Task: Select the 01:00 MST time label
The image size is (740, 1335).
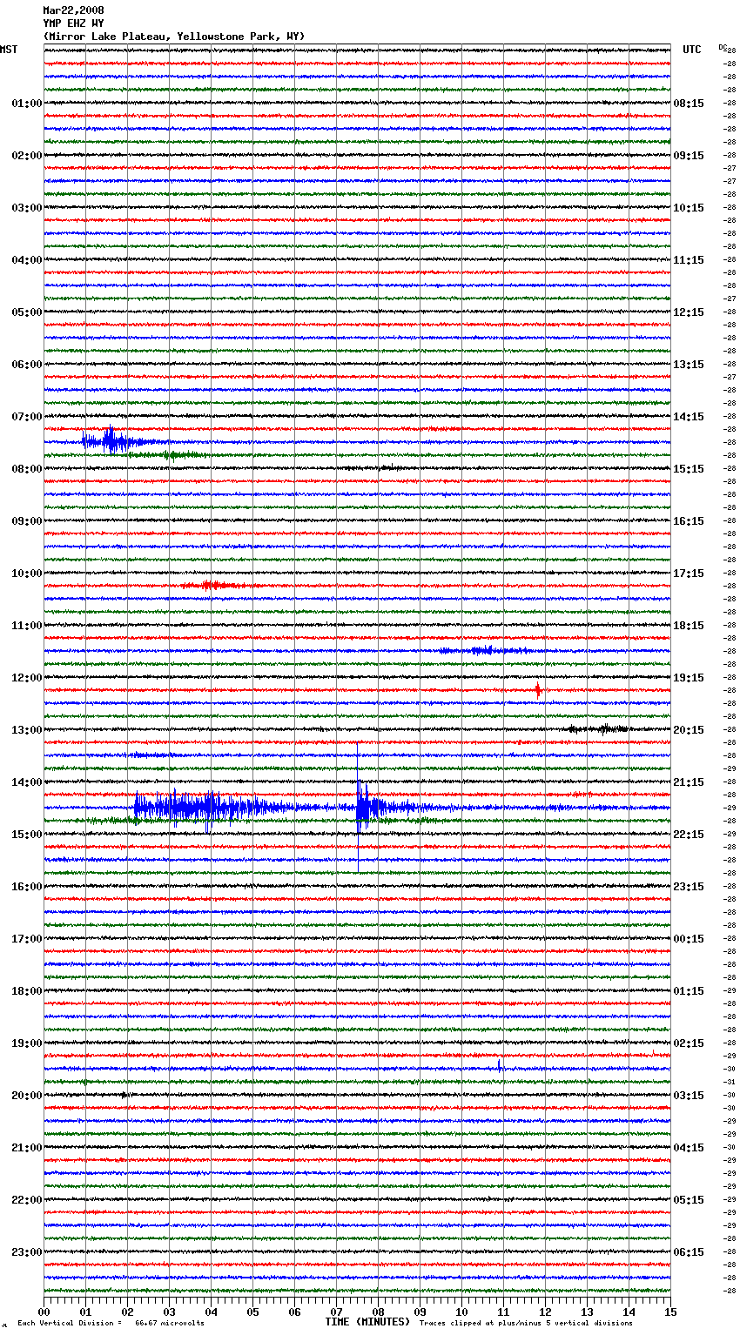Action: click(26, 104)
